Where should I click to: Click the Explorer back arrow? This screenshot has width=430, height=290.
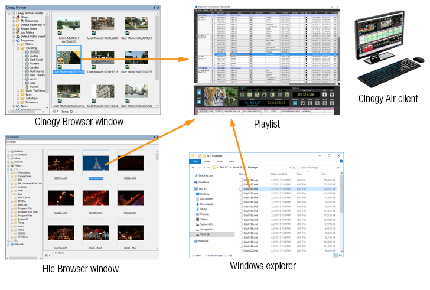tap(193, 167)
